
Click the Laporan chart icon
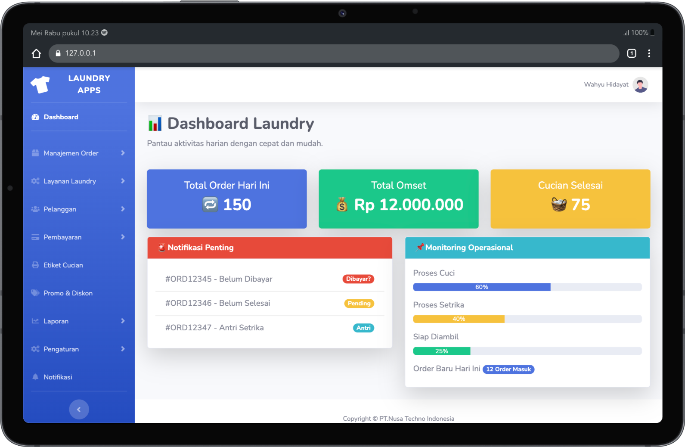(x=35, y=321)
